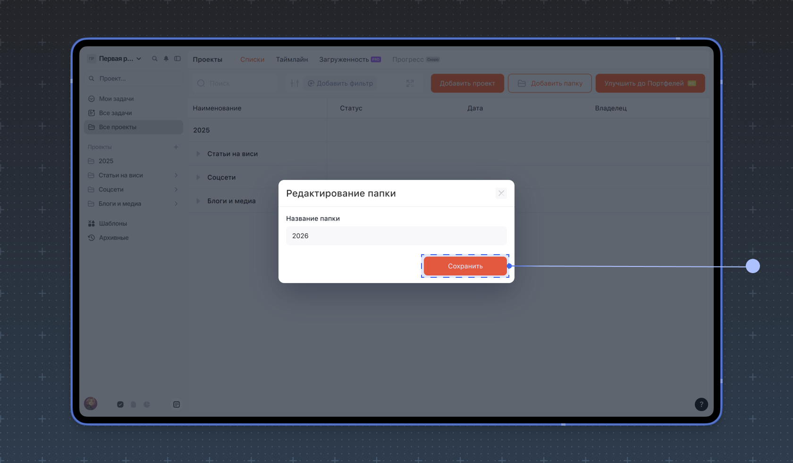Viewport: 793px width, 463px height.
Task: Open the apps grid icon
Action: coord(177,404)
